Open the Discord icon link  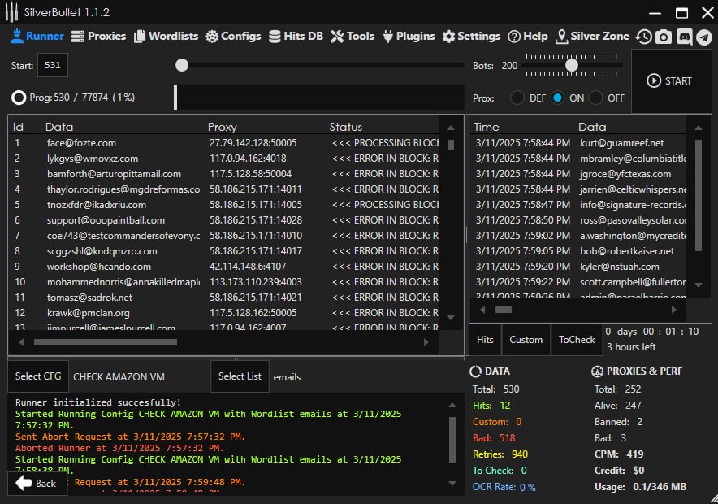click(684, 37)
